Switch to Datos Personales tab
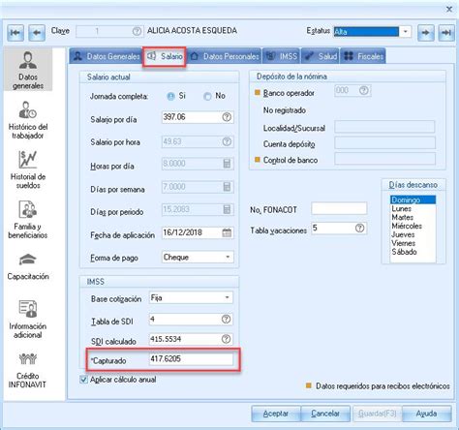459x430 pixels. pos(225,56)
